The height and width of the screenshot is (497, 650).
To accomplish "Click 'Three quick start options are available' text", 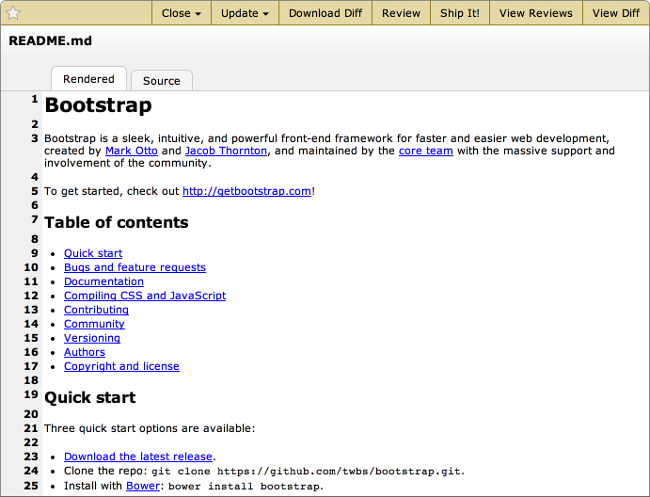I will tap(150, 428).
